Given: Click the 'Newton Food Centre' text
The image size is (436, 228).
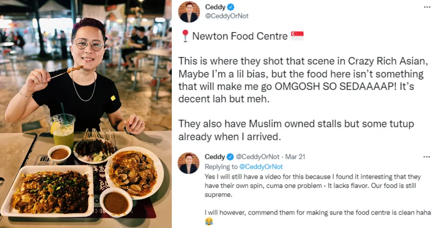Looking at the screenshot, I should (240, 36).
